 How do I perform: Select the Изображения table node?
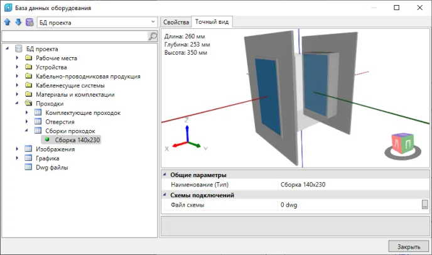[x=55, y=149]
